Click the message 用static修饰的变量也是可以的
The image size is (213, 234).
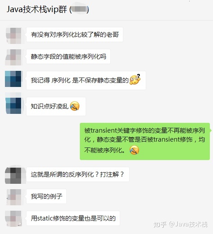[73, 218]
